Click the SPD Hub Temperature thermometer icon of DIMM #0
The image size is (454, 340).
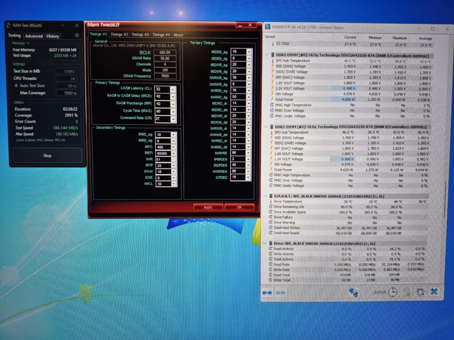[273, 61]
